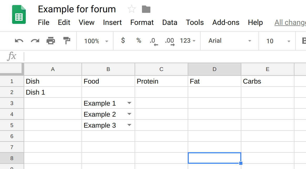Open the print dialog
This screenshot has height=169, width=306.
tap(50, 41)
